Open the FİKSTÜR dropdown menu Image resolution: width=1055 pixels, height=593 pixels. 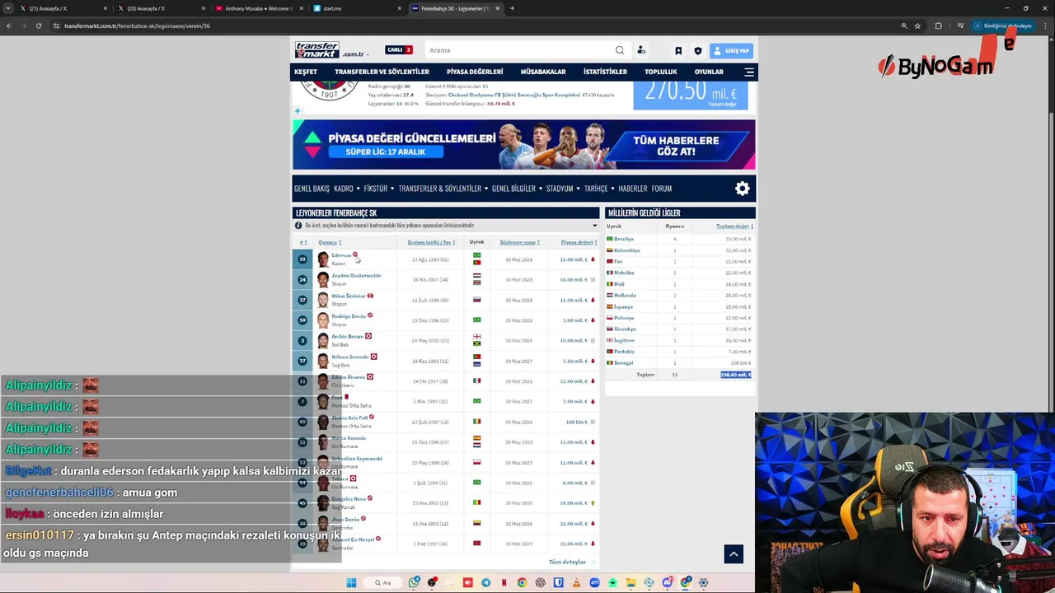(378, 189)
